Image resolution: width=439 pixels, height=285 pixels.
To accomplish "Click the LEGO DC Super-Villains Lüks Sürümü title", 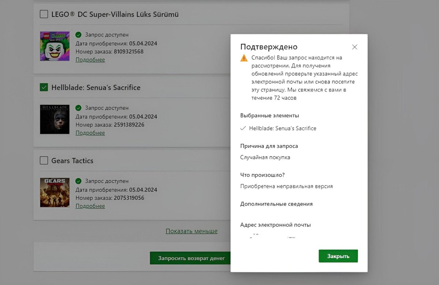I will 115,15.
